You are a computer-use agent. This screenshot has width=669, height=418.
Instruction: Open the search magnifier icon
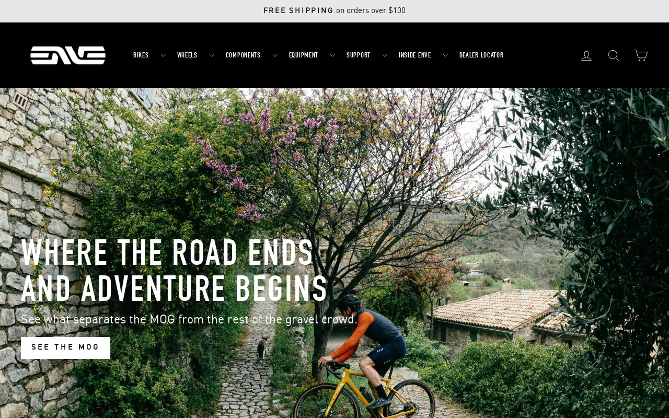(614, 55)
